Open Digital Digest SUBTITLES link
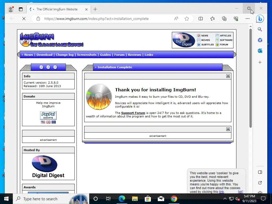 pos(205,45)
